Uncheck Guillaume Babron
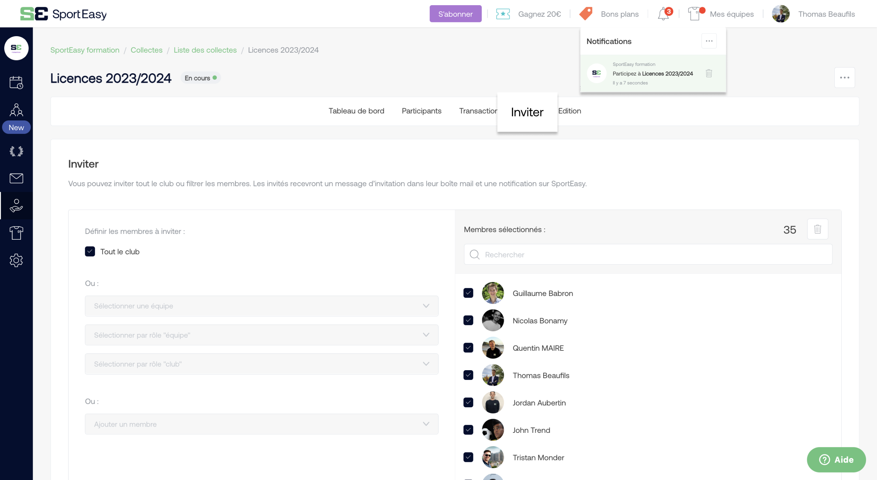This screenshot has width=877, height=480. point(469,293)
